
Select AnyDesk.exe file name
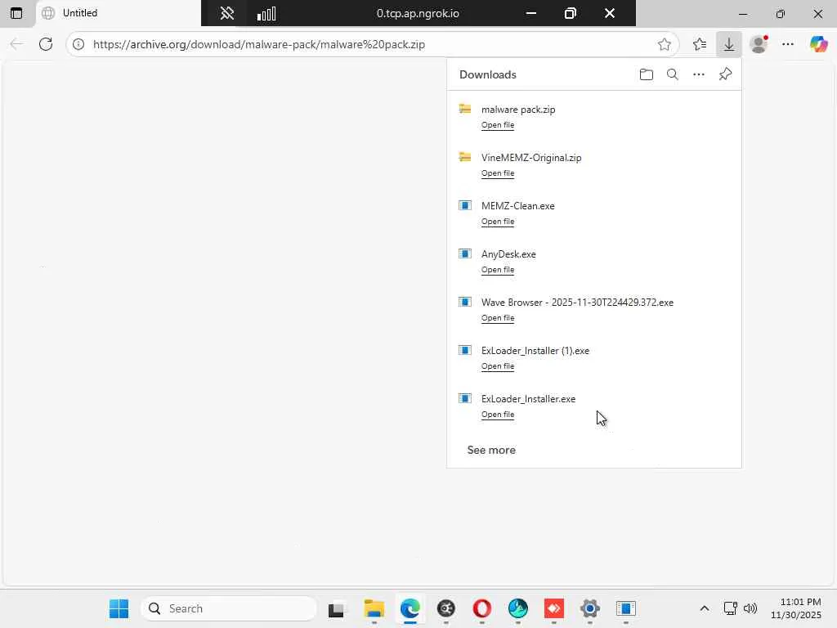click(508, 254)
